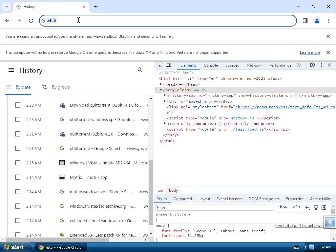Check the Motrix motrix.app entry
This screenshot has width=336, height=252.
[18, 177]
